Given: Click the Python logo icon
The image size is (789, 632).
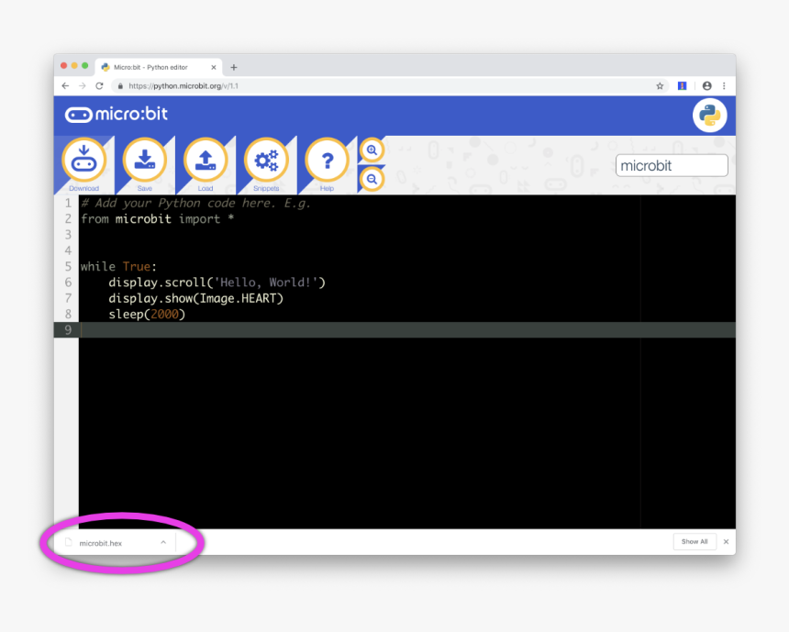Looking at the screenshot, I should pos(709,116).
